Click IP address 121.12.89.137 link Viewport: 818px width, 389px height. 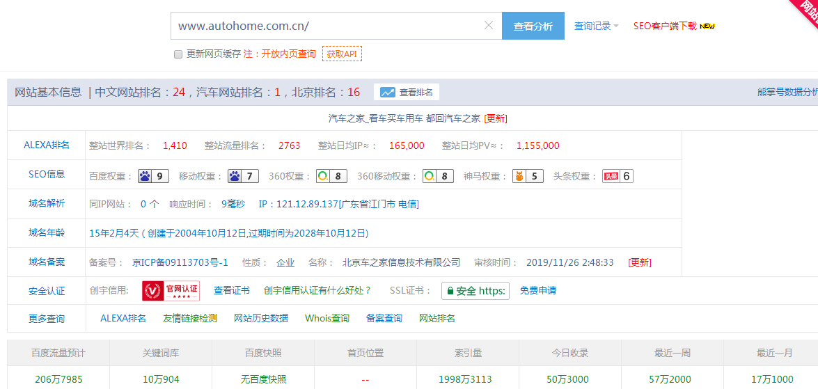tap(338, 205)
